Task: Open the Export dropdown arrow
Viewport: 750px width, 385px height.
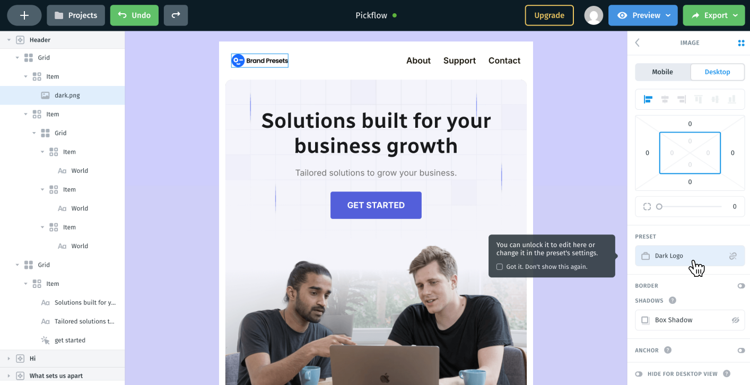Action: [736, 15]
